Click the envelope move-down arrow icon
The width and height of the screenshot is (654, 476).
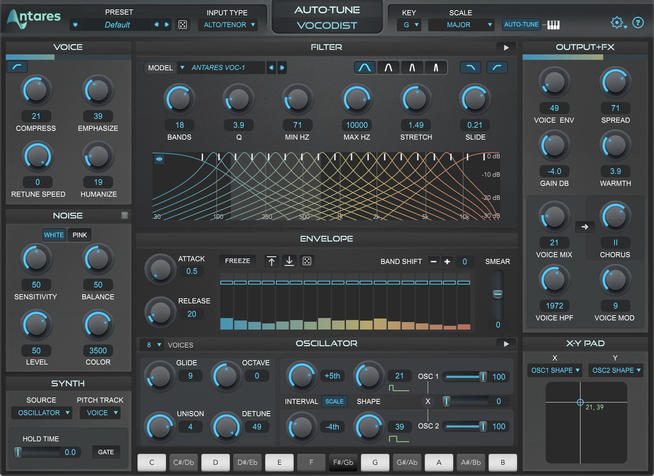click(289, 261)
